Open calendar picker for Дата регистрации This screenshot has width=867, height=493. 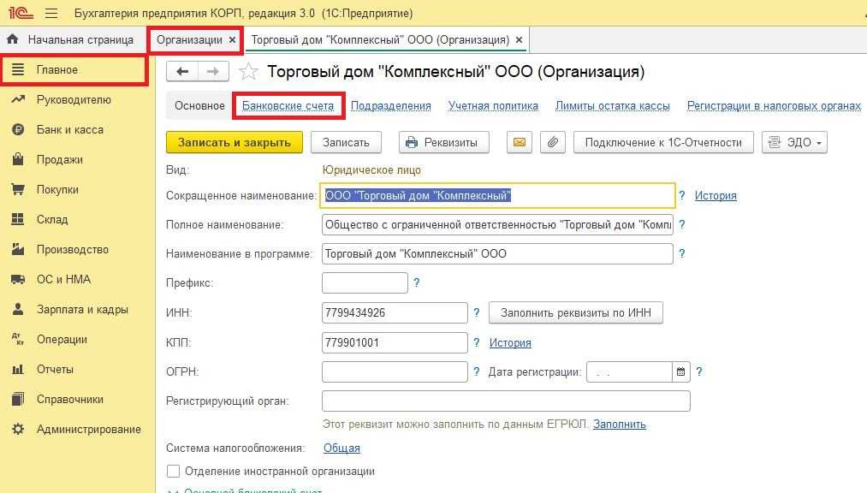tap(680, 372)
